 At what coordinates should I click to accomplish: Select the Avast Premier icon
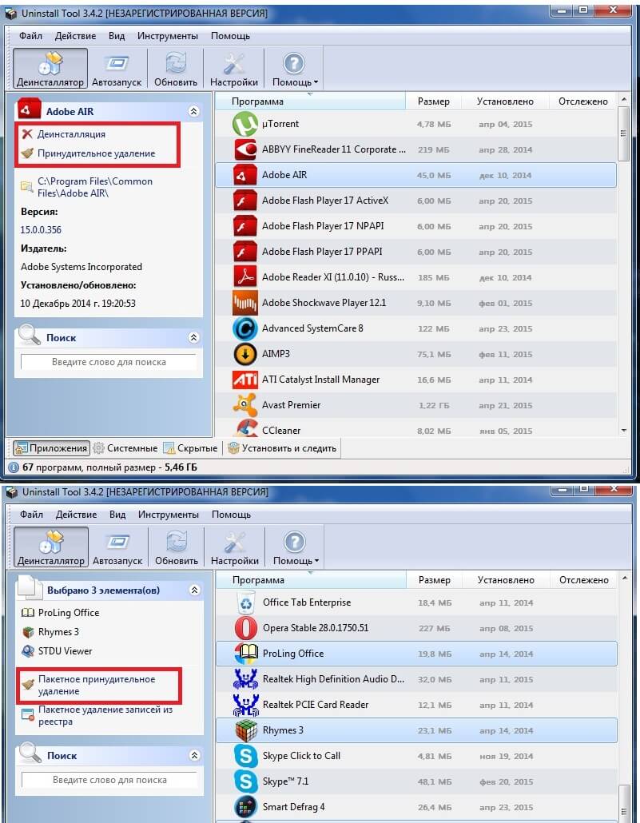pos(244,405)
